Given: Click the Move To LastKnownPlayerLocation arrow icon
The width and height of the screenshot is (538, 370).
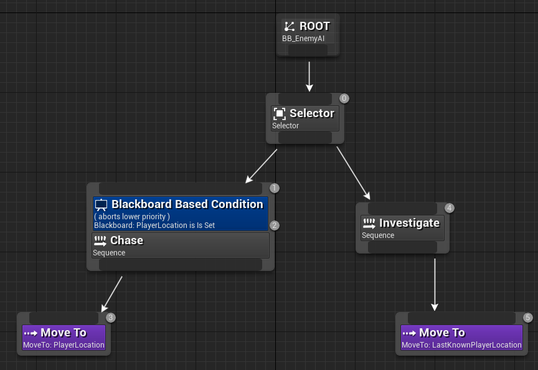Looking at the screenshot, I should (x=409, y=333).
